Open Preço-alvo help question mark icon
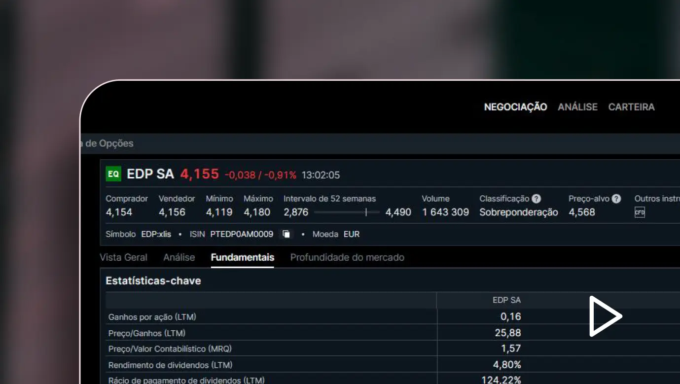Viewport: 680px width, 384px height. (616, 199)
